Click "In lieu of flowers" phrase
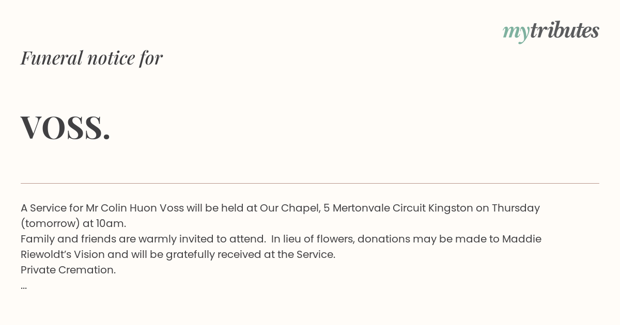This screenshot has width=620, height=325. click(311, 239)
